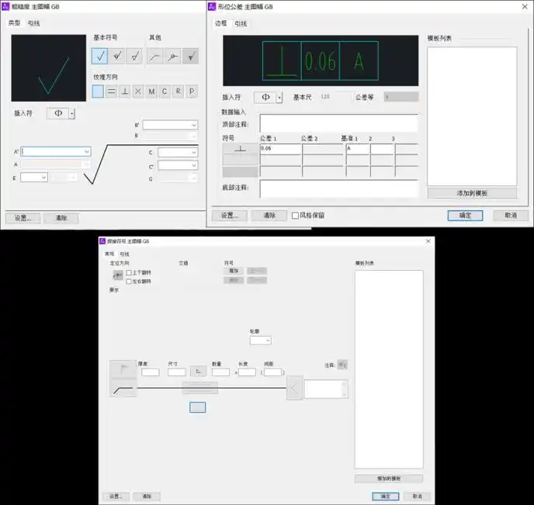Check the 上下翻转 option

tap(129, 273)
